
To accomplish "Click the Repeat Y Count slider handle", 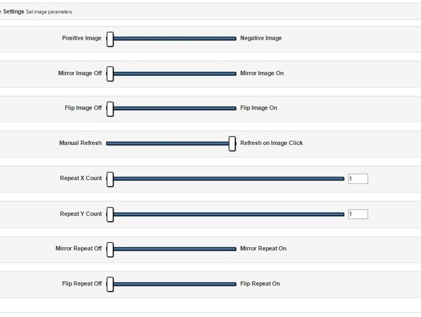I will pos(110,214).
